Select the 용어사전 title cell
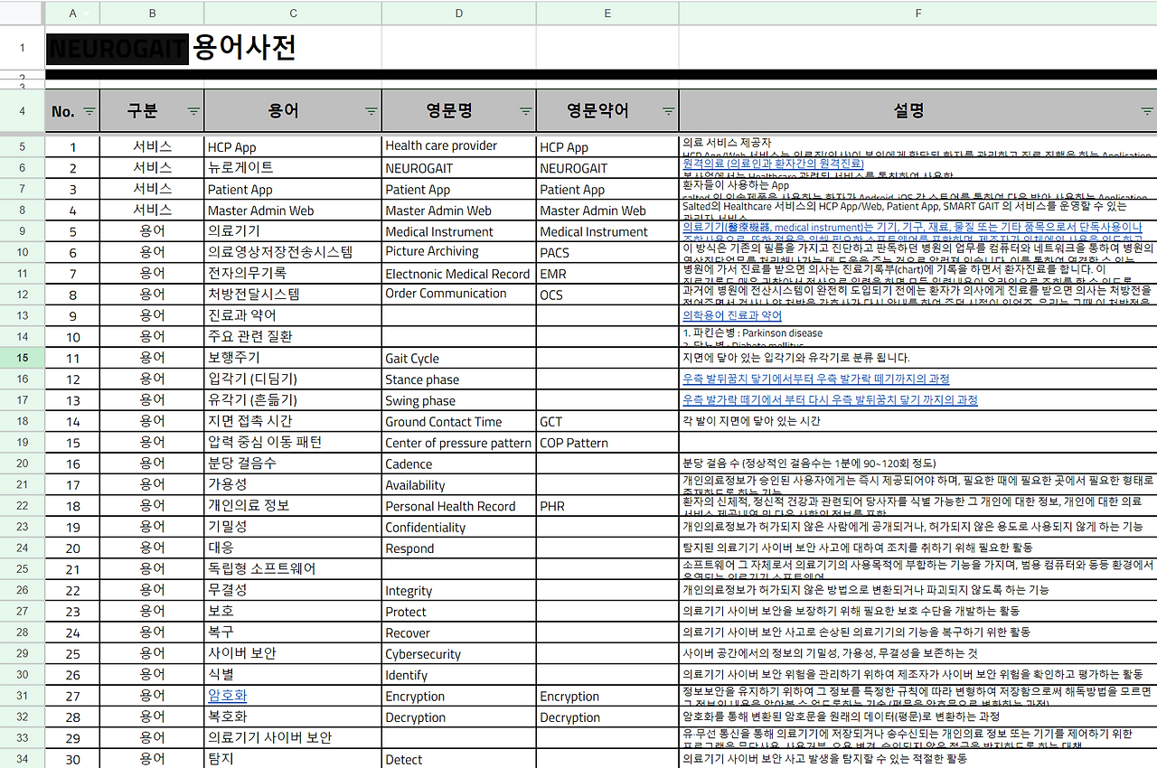 (x=213, y=47)
